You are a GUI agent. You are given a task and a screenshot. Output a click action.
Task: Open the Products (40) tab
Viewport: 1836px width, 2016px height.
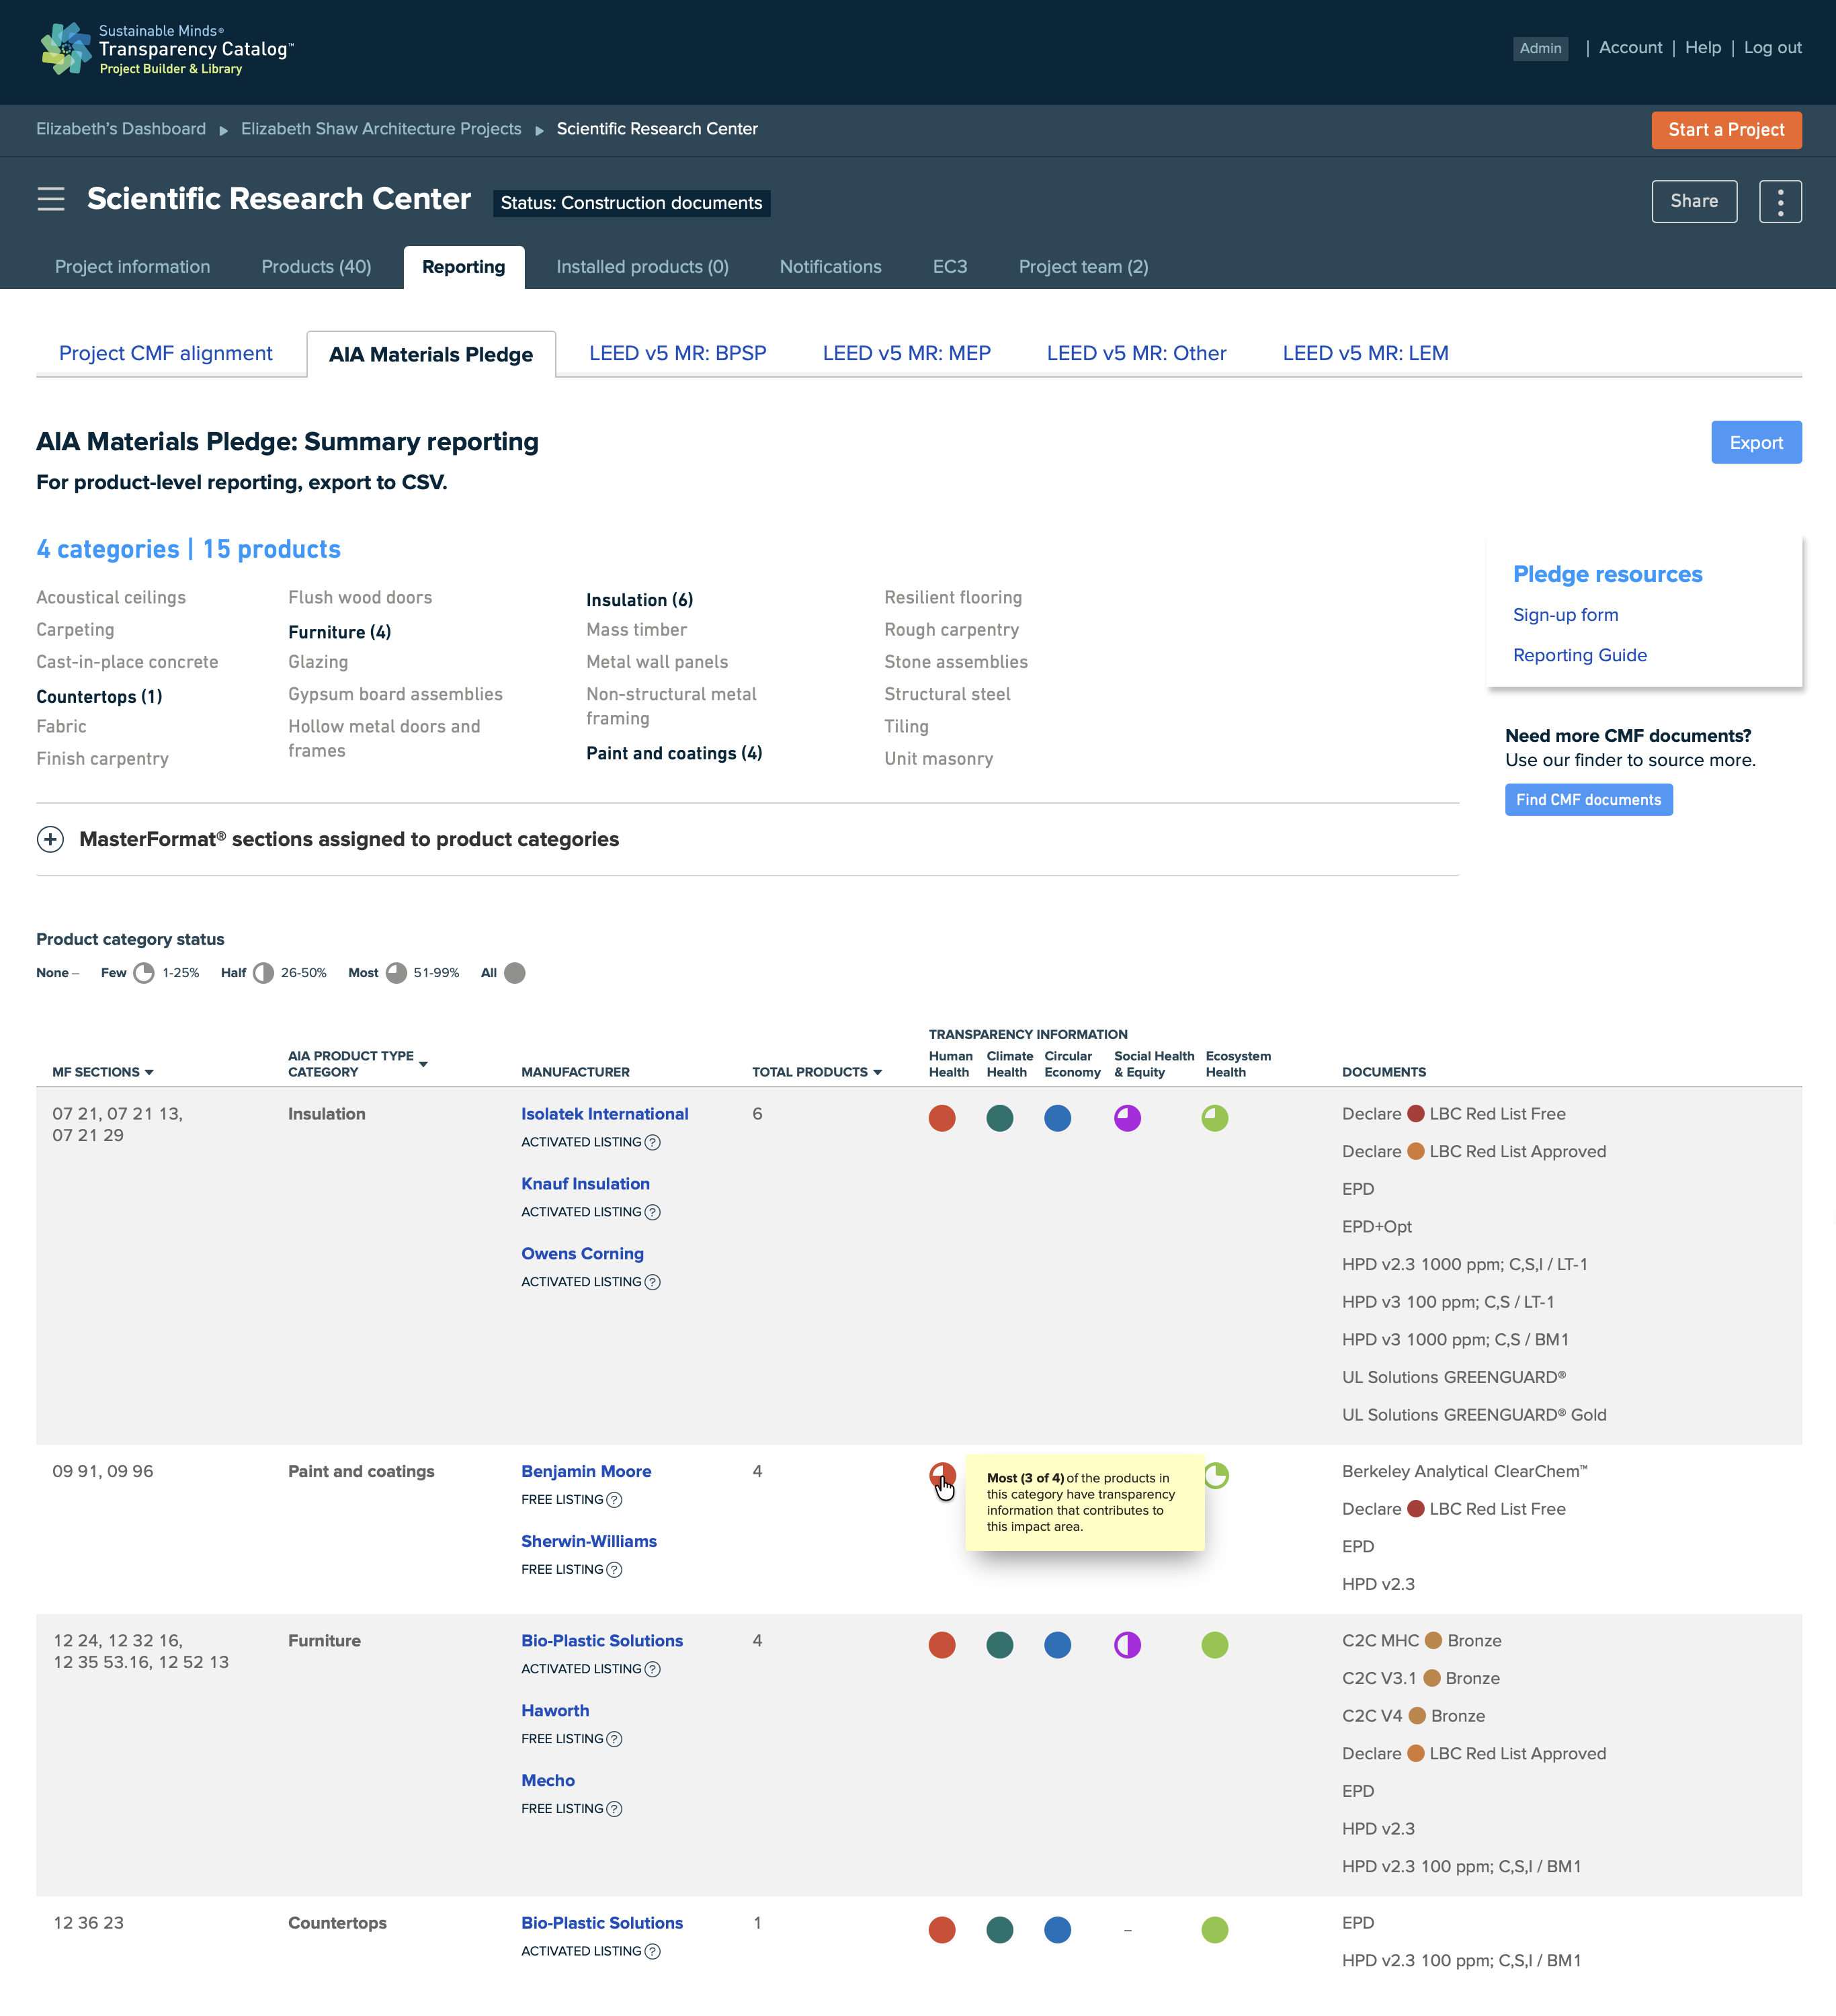316,267
